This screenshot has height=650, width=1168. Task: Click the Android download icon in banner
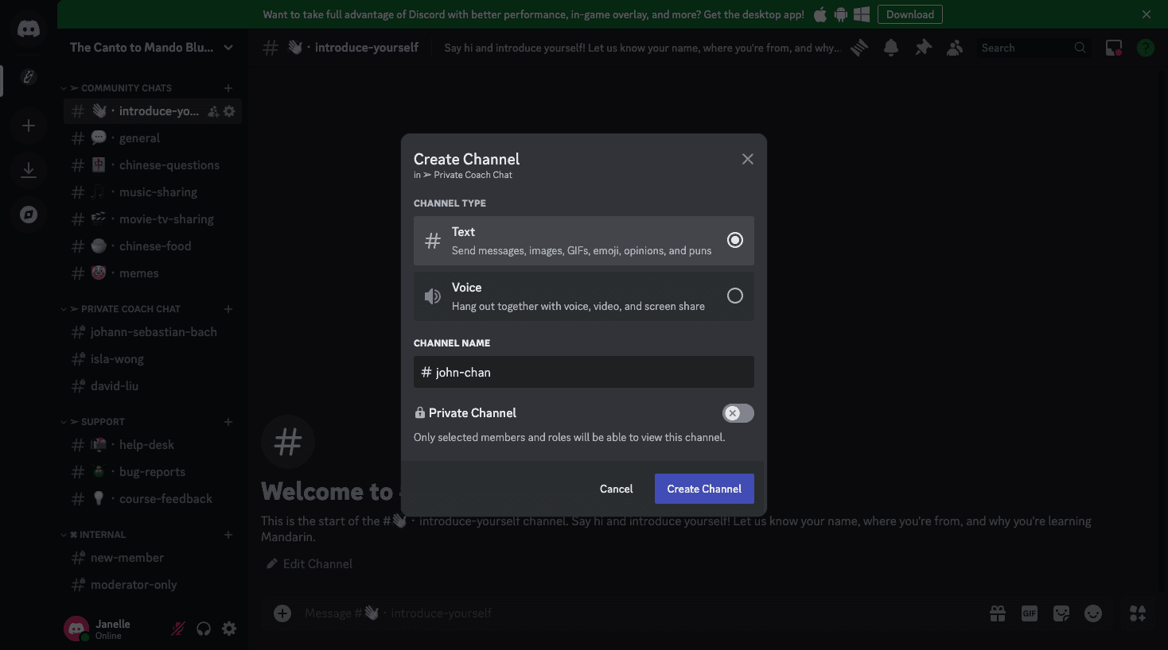(841, 14)
